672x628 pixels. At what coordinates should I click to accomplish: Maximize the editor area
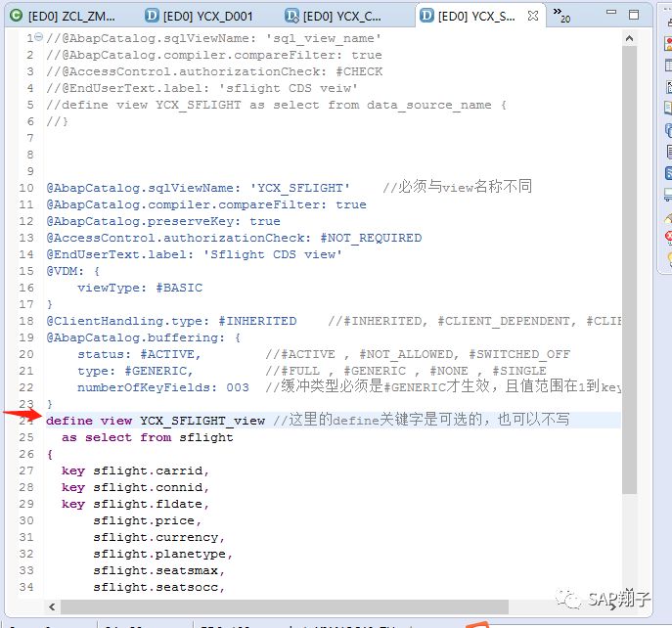634,15
